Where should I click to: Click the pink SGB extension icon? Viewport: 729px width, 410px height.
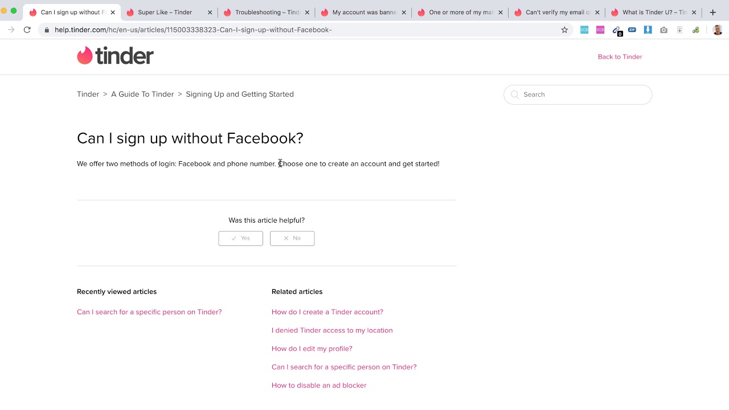(600, 30)
